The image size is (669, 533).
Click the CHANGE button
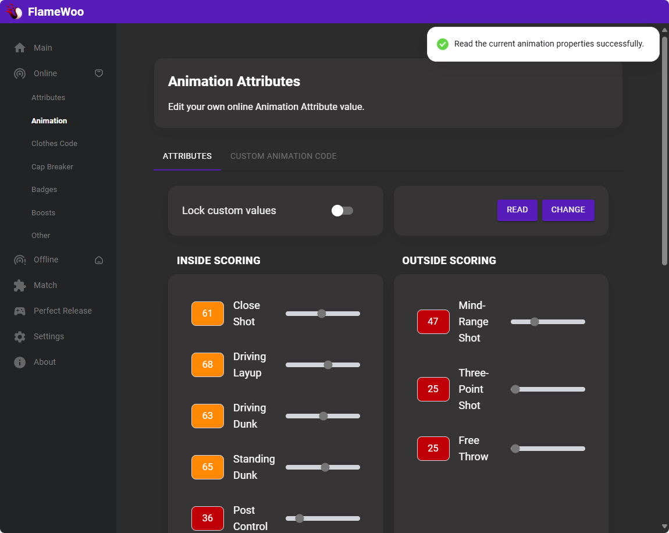click(x=568, y=210)
